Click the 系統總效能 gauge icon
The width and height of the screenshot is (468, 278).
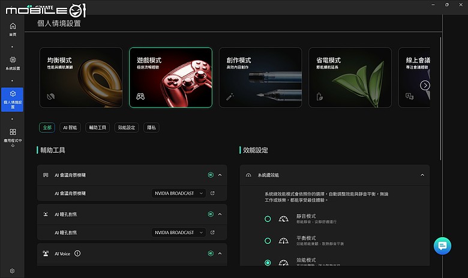[x=248, y=175]
